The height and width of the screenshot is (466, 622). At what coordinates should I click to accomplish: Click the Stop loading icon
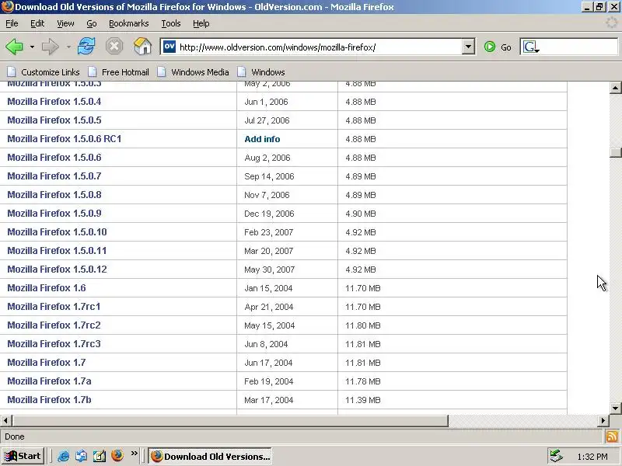114,47
